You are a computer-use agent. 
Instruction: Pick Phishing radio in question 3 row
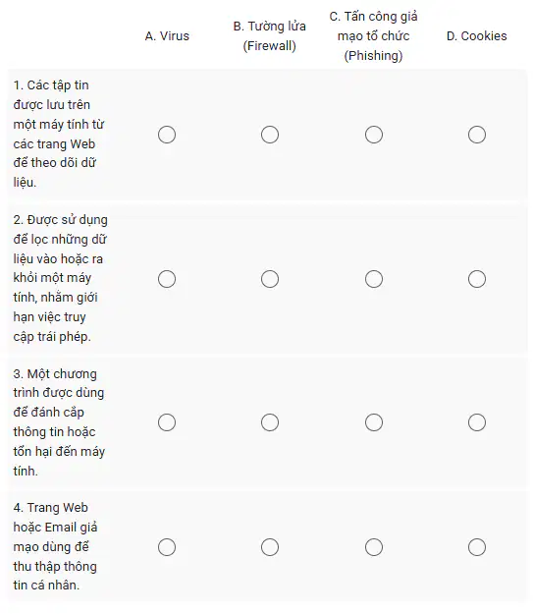coord(374,422)
